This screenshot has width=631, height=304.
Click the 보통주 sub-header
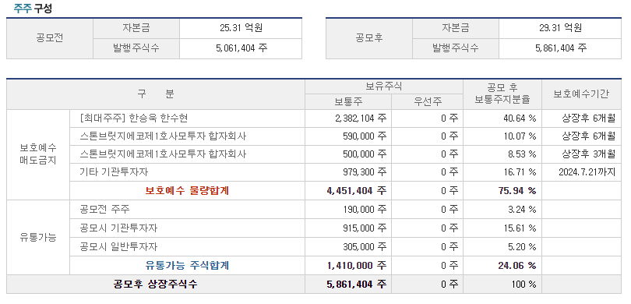click(348, 102)
